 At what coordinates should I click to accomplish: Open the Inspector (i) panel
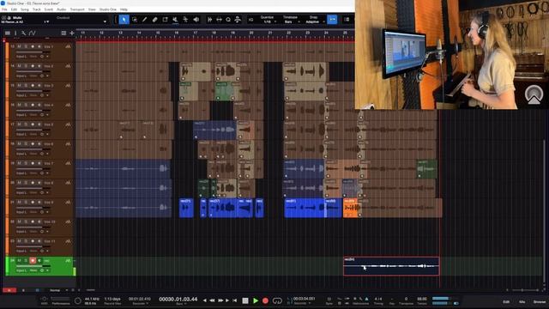coord(15,33)
